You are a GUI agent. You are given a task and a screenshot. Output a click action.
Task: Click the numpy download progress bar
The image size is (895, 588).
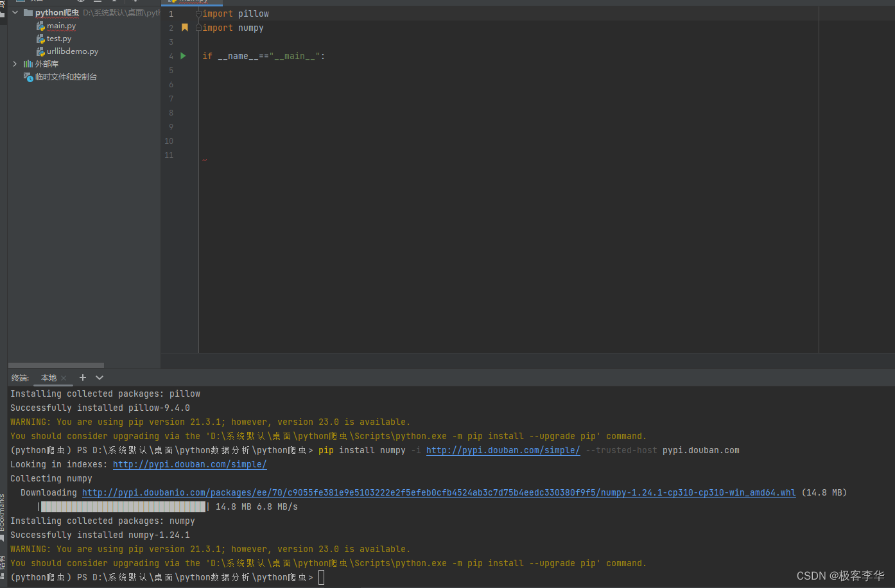[x=123, y=506]
